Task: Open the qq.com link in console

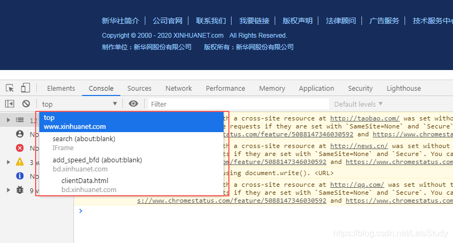Action: 357,185
